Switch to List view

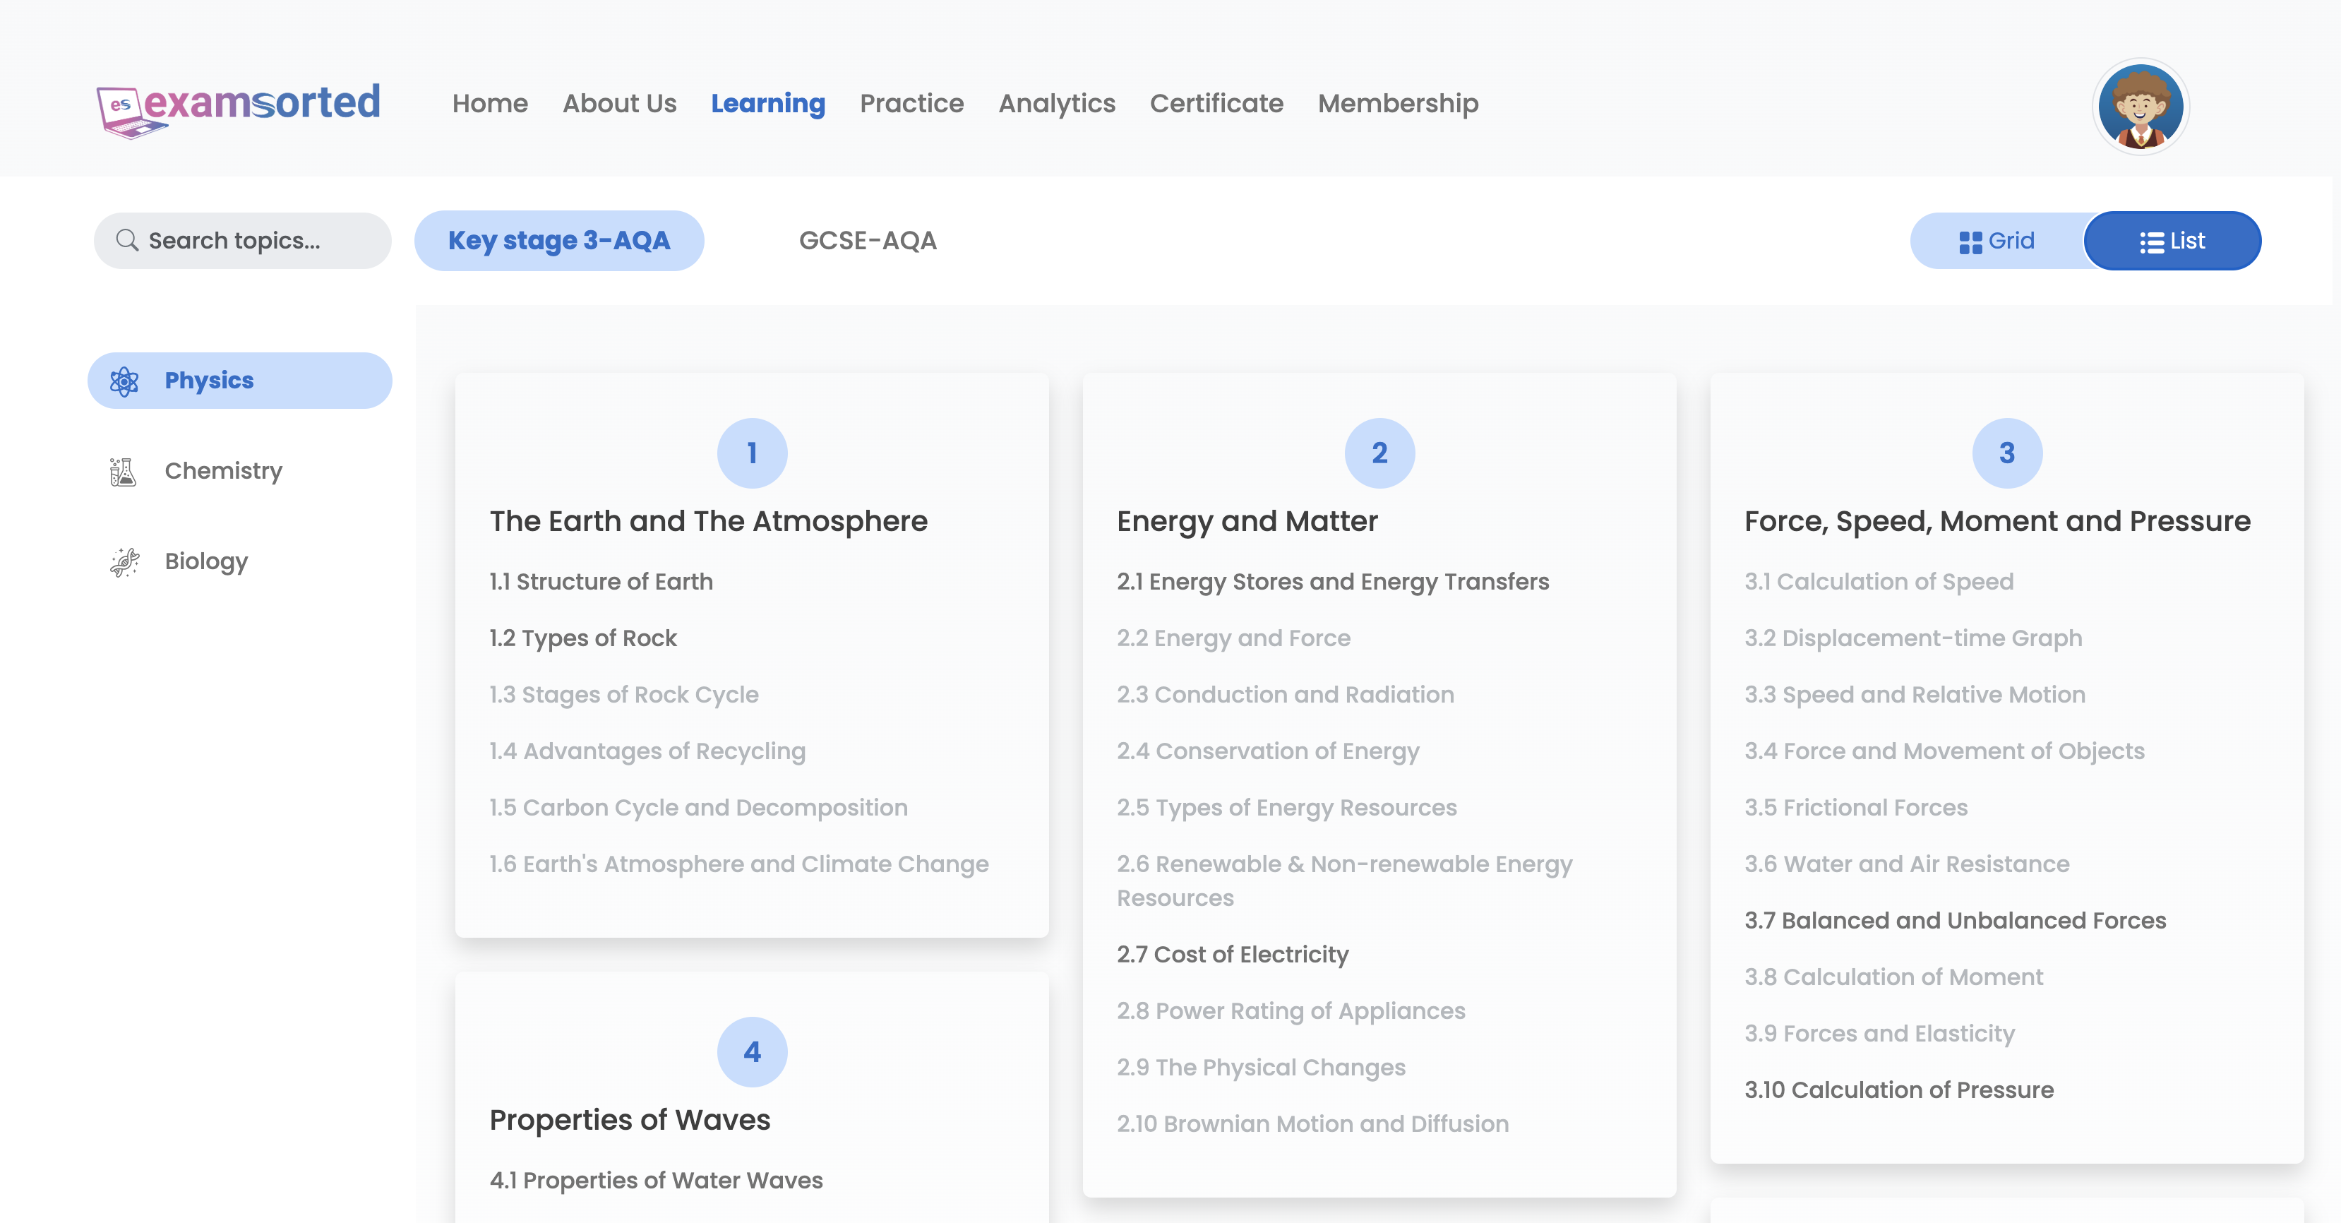coord(2172,241)
